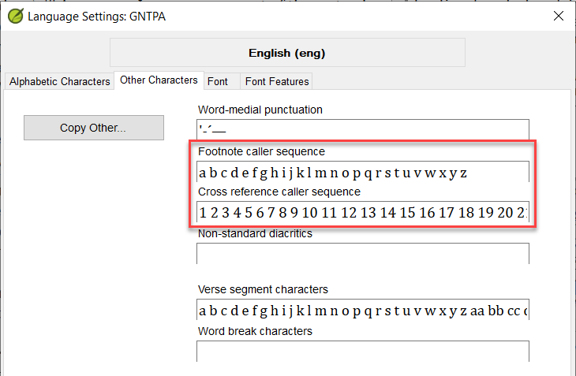Click the Copy Other... button

94,128
